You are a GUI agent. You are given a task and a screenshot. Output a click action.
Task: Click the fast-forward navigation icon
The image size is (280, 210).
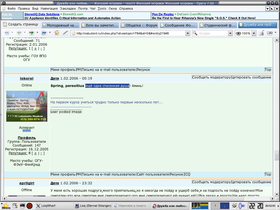click(x=44, y=33)
